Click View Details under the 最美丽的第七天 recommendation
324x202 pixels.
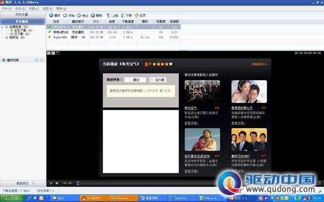238,123
